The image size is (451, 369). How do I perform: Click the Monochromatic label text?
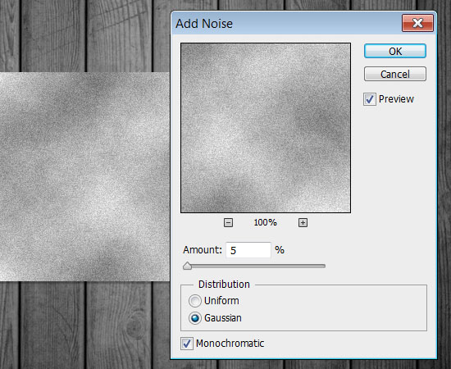[230, 344]
